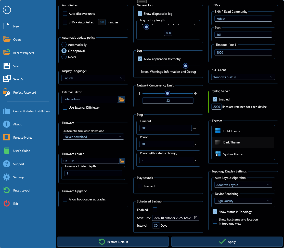Open the Display Language dropdown
Screen dimensions: 284x248
(x=93, y=78)
